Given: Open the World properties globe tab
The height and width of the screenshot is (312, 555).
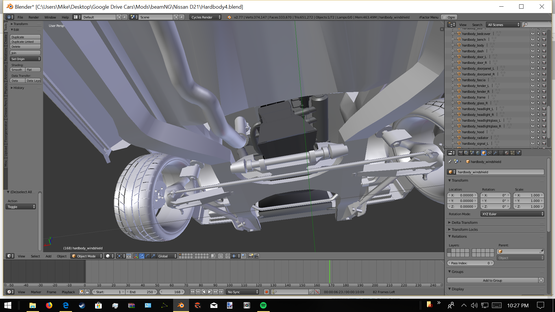Looking at the screenshot, I should [x=478, y=153].
